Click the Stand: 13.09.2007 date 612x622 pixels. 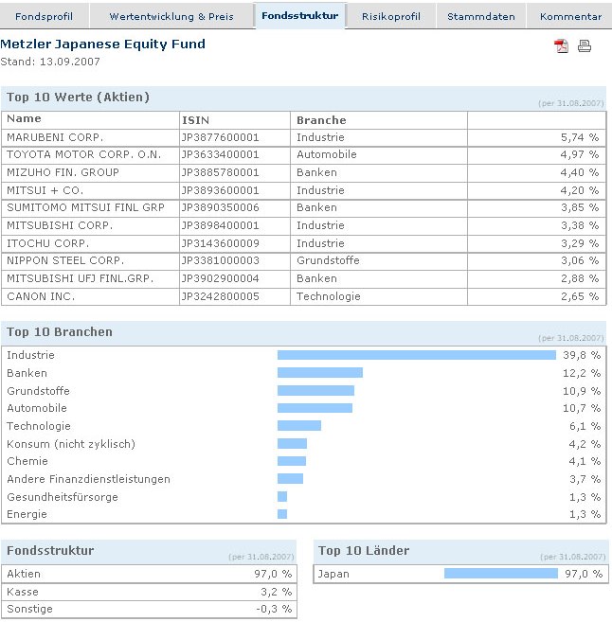tap(50, 62)
